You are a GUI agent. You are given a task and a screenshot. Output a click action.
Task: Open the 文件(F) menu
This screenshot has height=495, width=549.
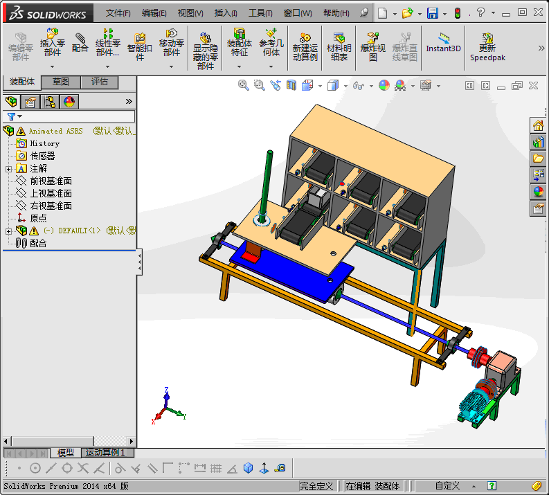click(x=118, y=13)
